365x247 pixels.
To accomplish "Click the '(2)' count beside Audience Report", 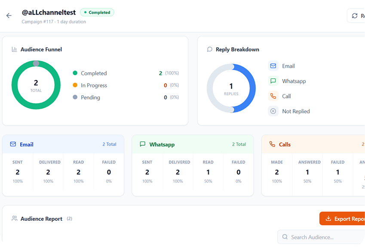I will pyautogui.click(x=69, y=219).
